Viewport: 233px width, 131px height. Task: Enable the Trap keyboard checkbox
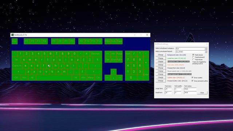(193, 57)
